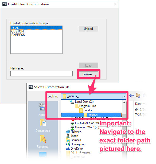This screenshot has width=156, height=164.
Task: Click the File Name input field
Action: [x=41, y=74]
